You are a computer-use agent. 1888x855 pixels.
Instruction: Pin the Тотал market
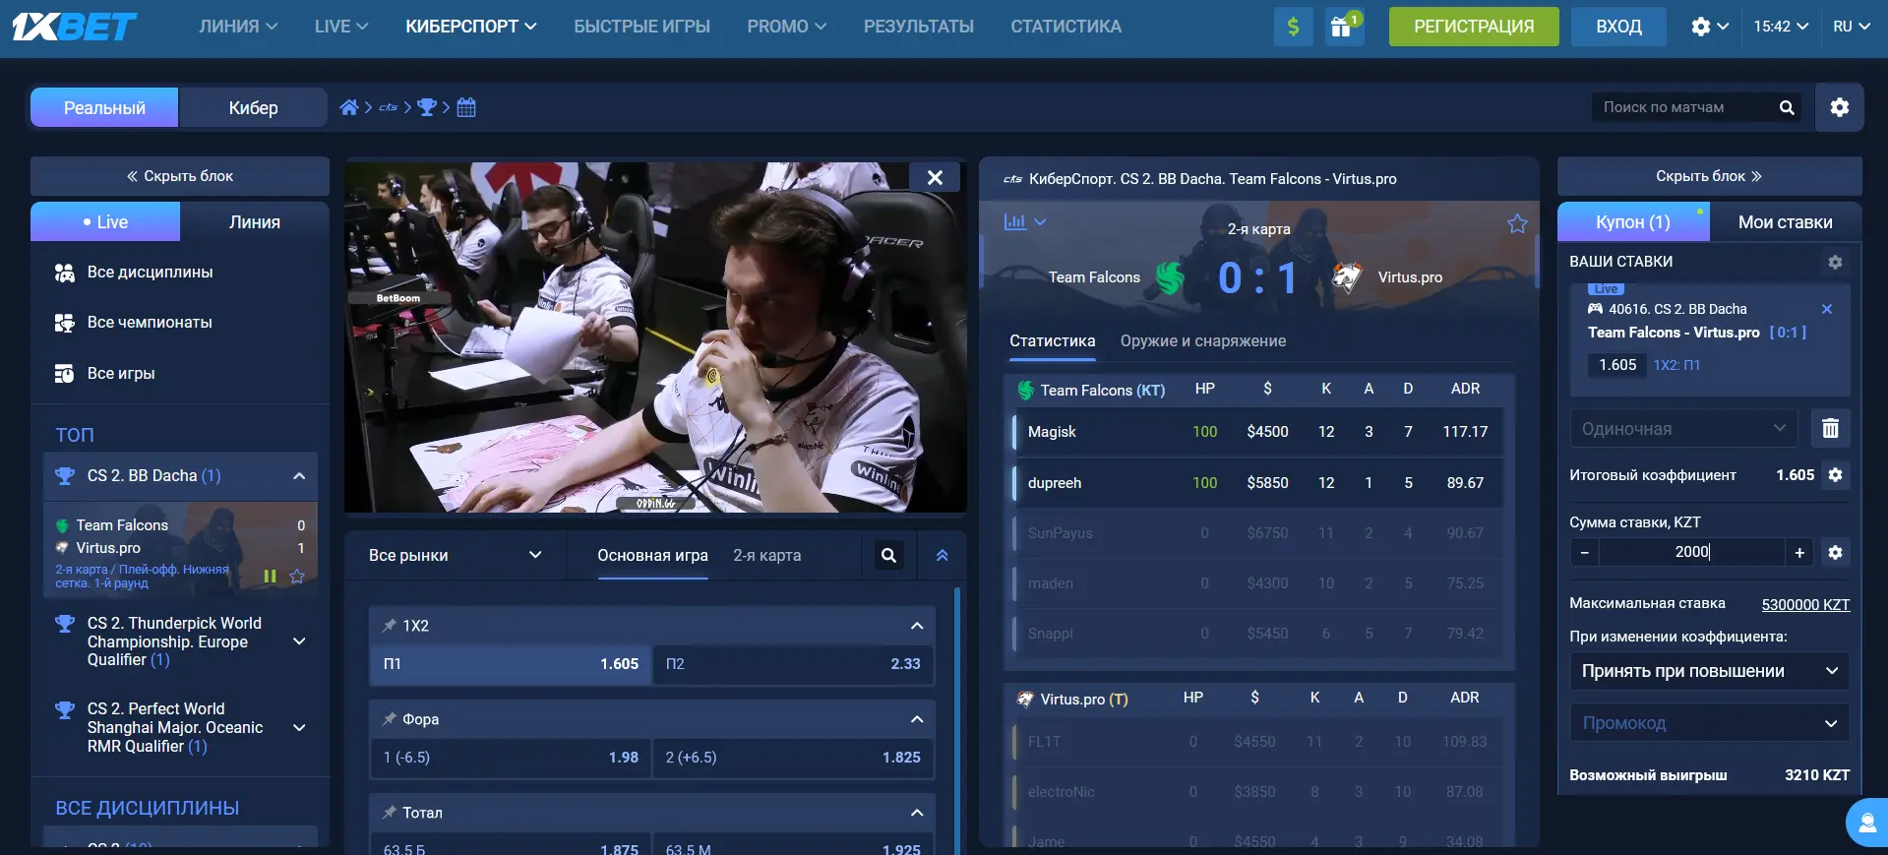coord(390,813)
